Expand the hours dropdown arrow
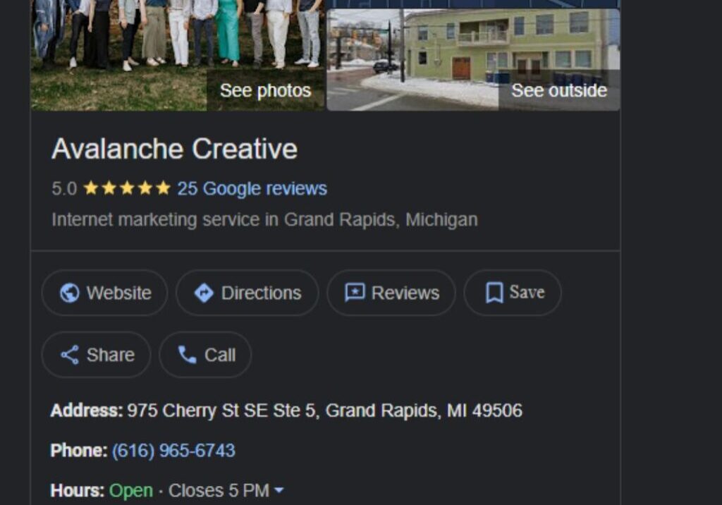This screenshot has height=505, width=722. pos(279,490)
